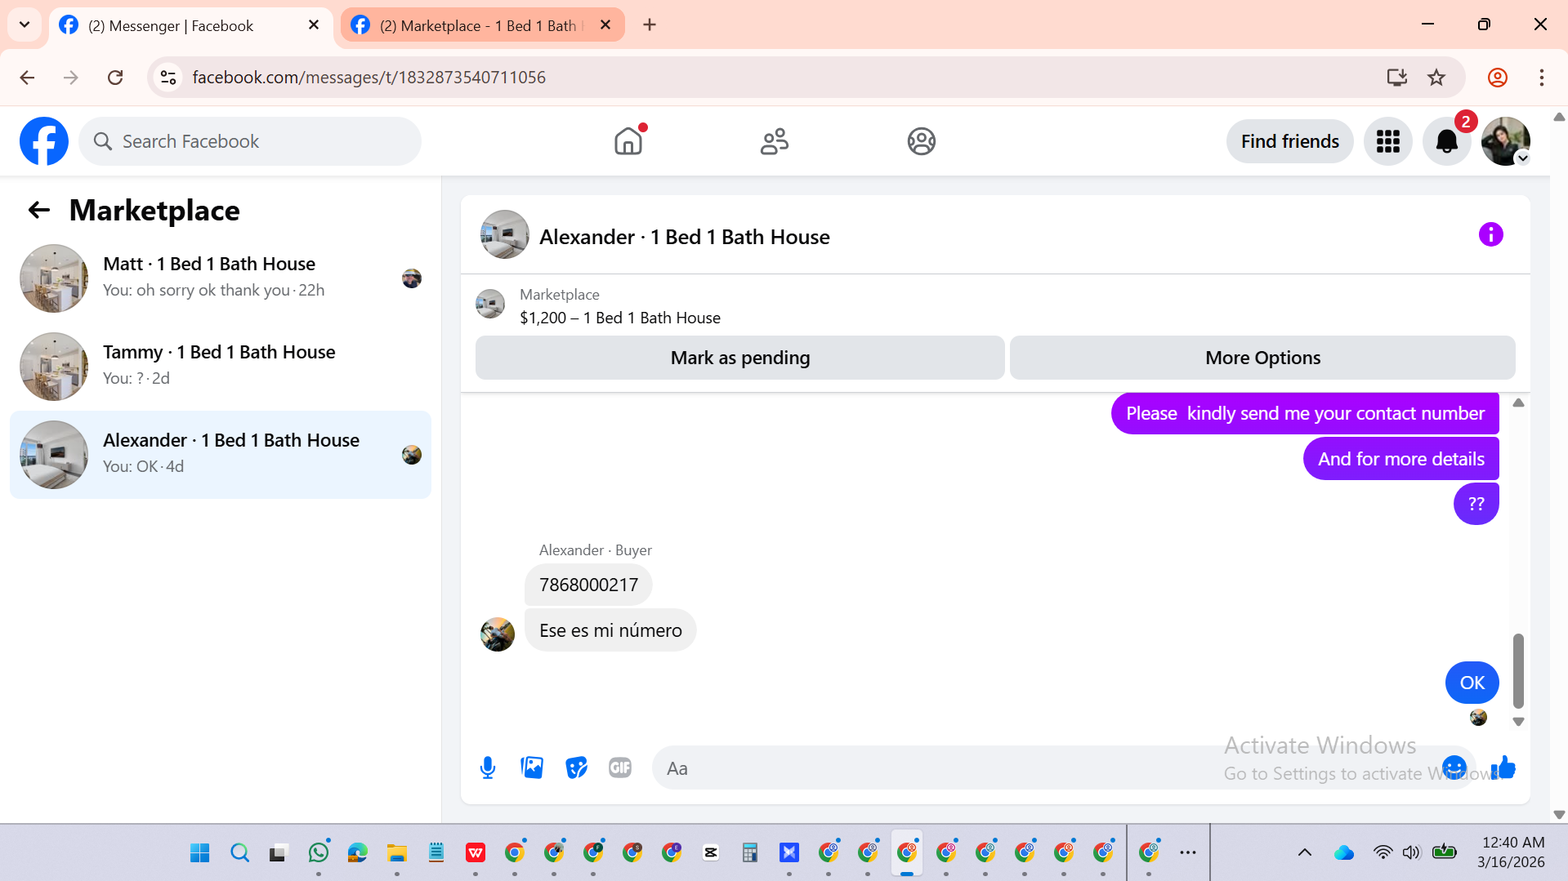1568x881 pixels.
Task: Open the Facebook menu grid icon
Action: [x=1387, y=141]
